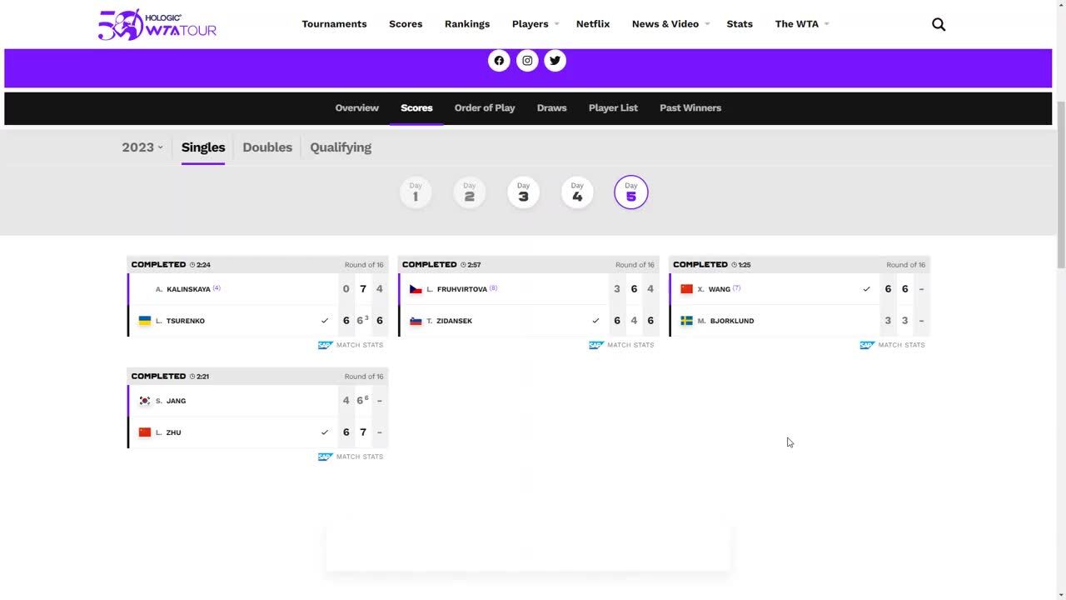This screenshot has height=600, width=1066.
Task: Click the SAP icon under Wang–Bjorklund match
Action: pyautogui.click(x=867, y=345)
